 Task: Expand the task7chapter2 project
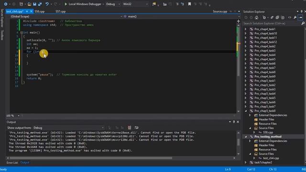tap(245, 162)
